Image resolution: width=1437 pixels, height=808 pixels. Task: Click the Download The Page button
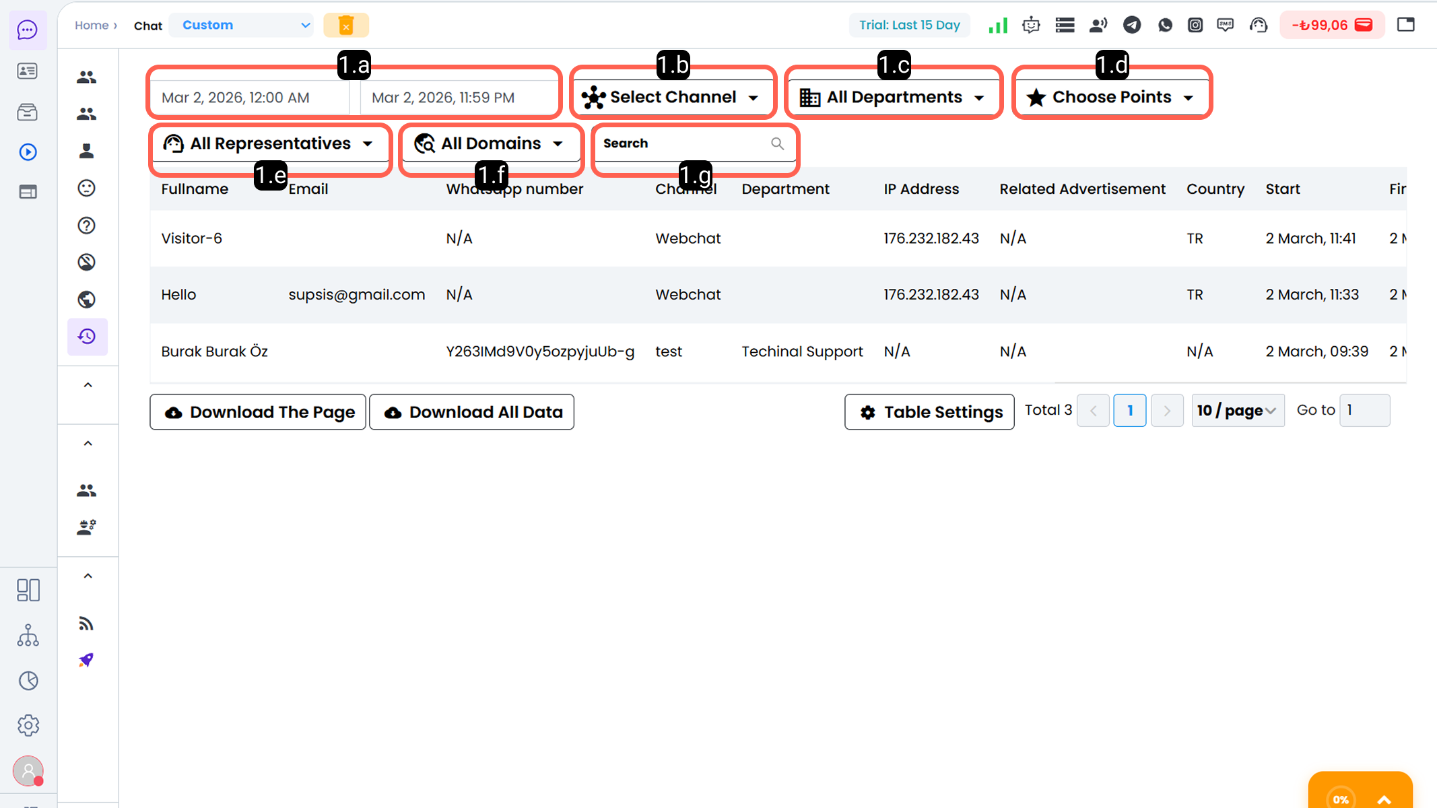[258, 412]
